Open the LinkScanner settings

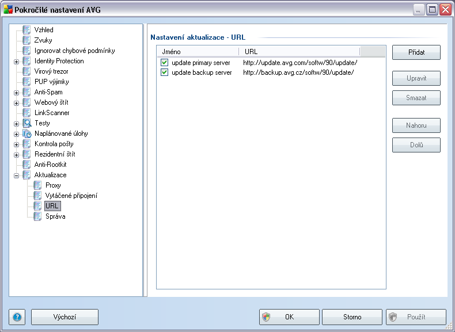(52, 113)
